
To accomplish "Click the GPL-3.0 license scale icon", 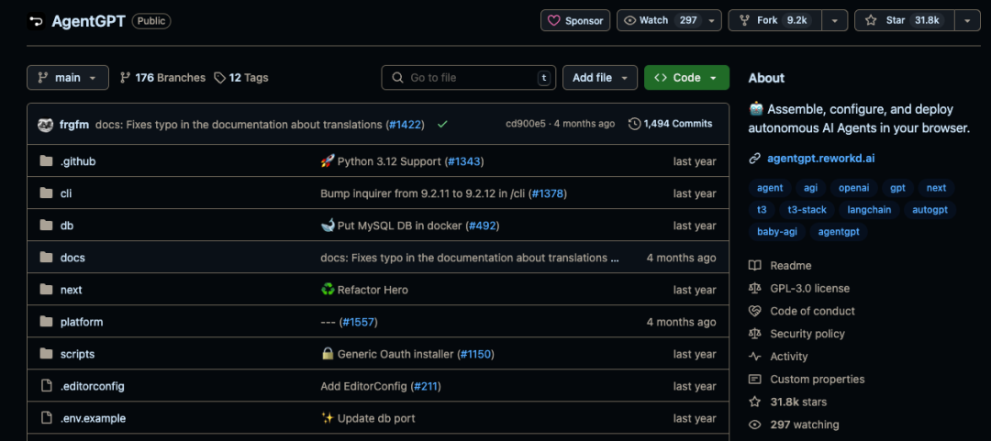I will coord(754,288).
